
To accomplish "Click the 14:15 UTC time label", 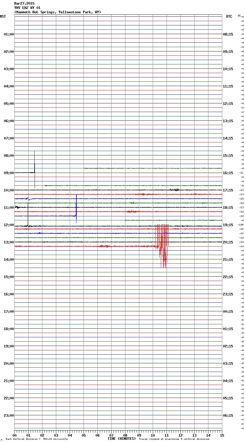I will 228,138.
